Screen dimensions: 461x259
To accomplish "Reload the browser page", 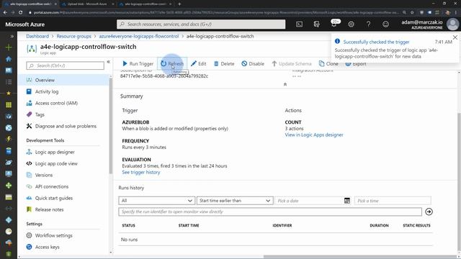I will [21, 12].
